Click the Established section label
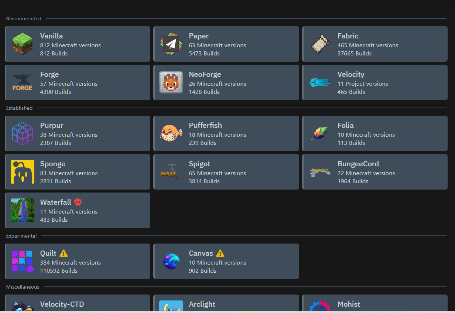Screen dimensions: 455x313 19,108
